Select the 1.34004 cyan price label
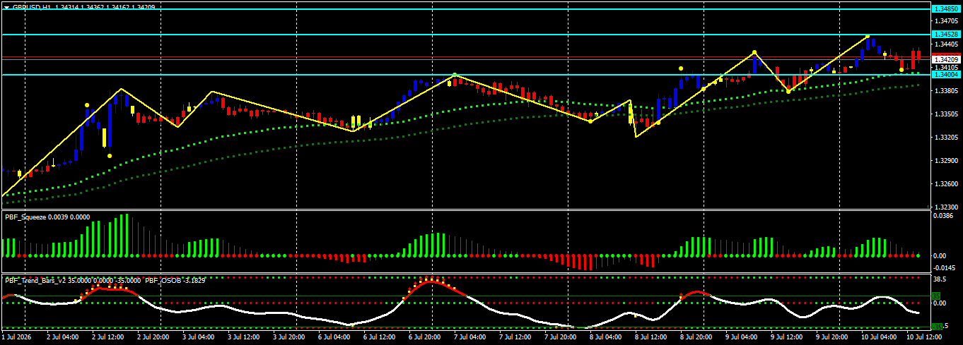Image resolution: width=963 pixels, height=345 pixels. [946, 74]
